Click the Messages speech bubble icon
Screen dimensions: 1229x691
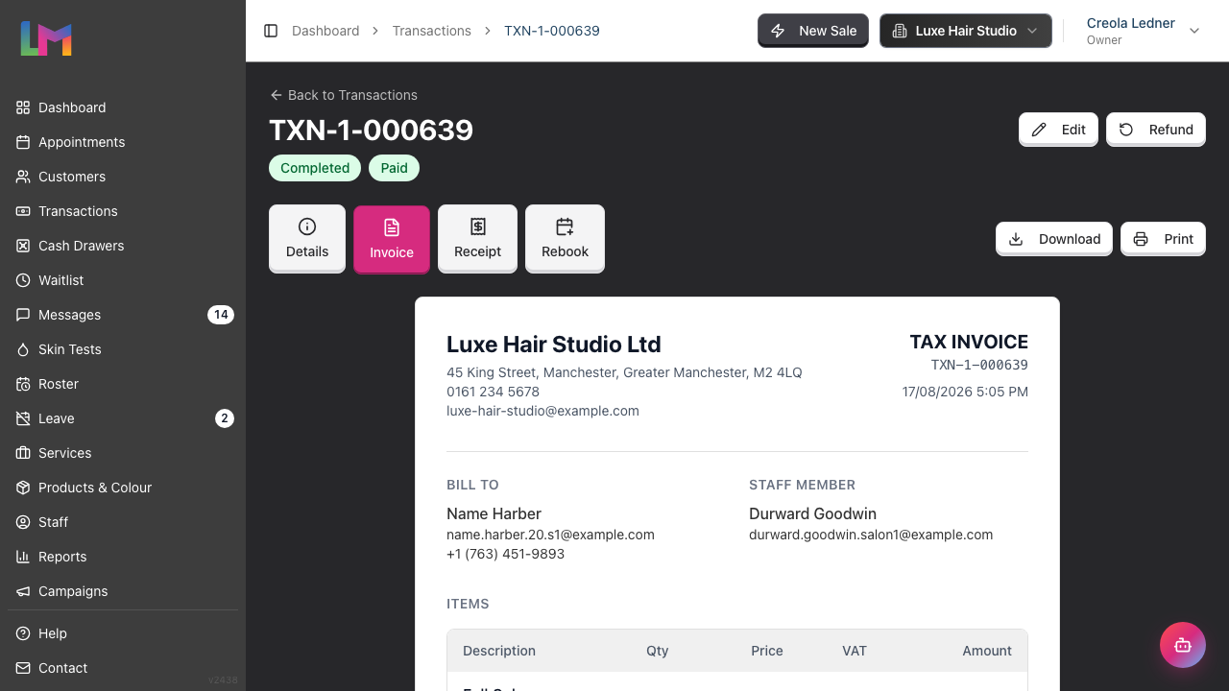coord(23,315)
